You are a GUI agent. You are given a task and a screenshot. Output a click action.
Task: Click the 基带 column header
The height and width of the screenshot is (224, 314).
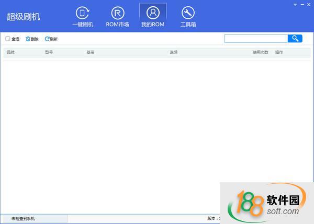point(91,53)
